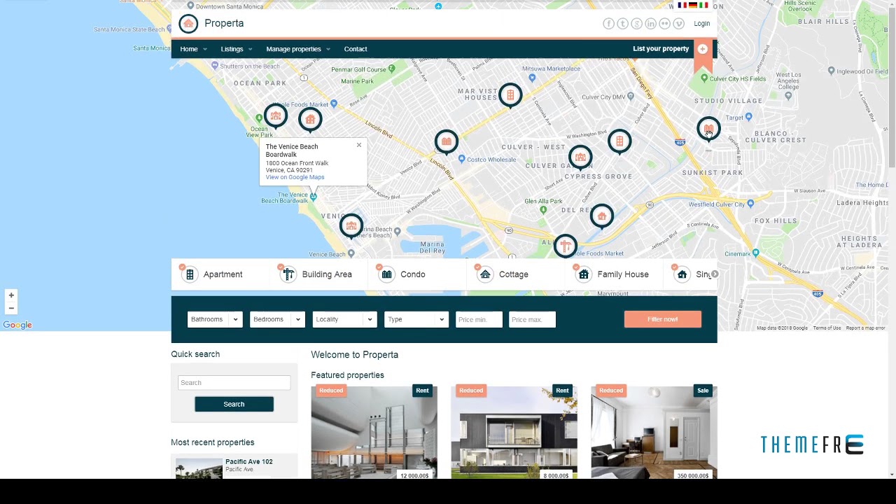896x504 pixels.
Task: Open View on Google Maps link
Action: (295, 177)
